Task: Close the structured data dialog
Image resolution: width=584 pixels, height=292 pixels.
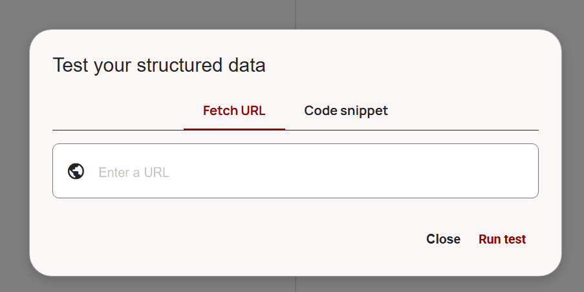Action: tap(443, 239)
